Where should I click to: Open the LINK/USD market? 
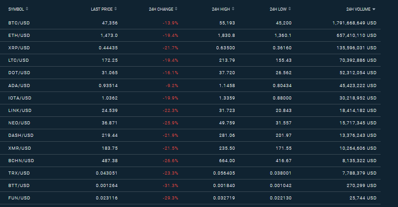[x=20, y=110]
